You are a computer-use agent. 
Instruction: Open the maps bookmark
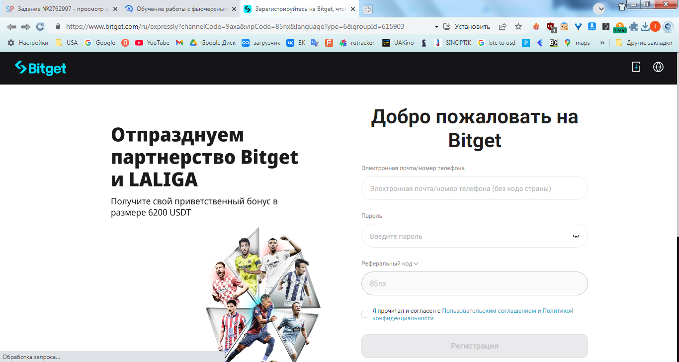577,43
